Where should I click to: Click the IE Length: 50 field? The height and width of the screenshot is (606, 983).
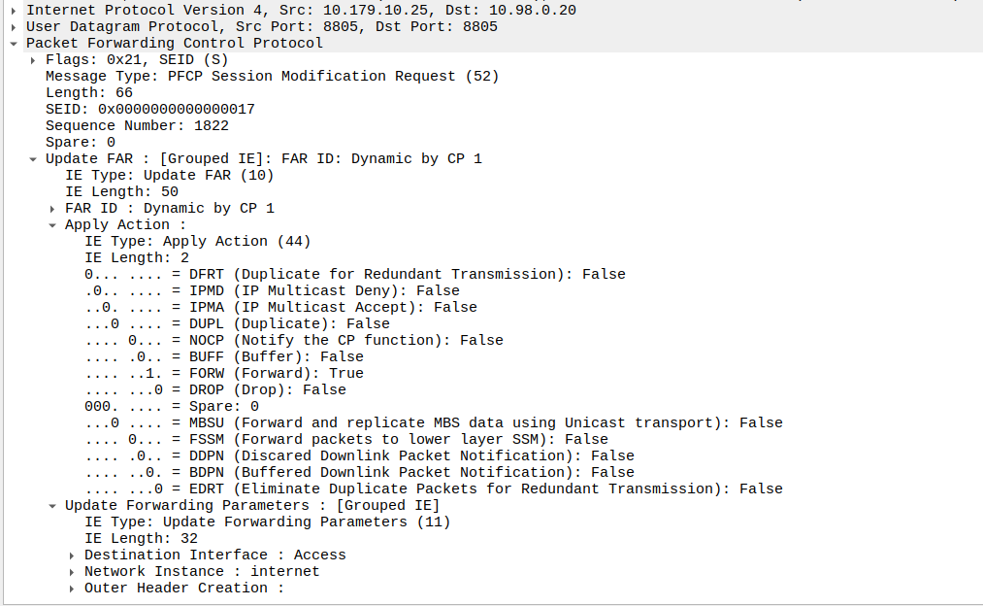(x=121, y=191)
